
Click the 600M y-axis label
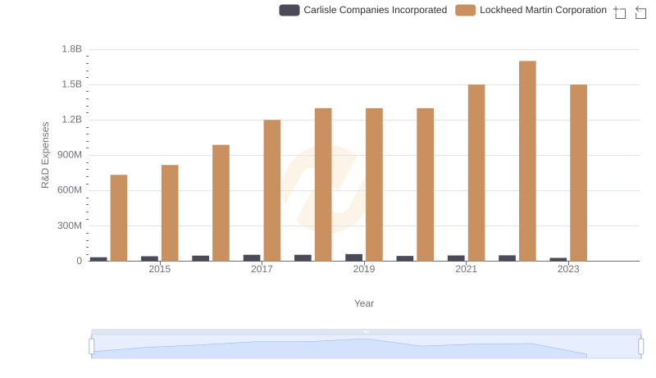click(70, 190)
